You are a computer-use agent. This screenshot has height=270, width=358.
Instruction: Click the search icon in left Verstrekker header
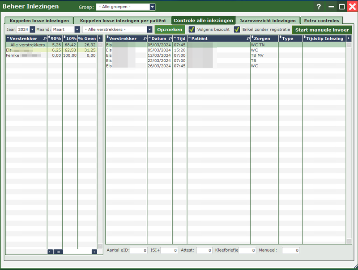pos(45,39)
